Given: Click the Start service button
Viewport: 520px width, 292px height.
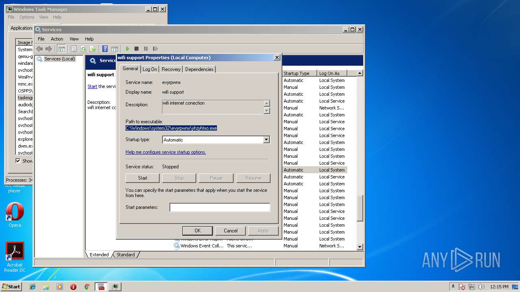Looking at the screenshot, I should (x=143, y=178).
